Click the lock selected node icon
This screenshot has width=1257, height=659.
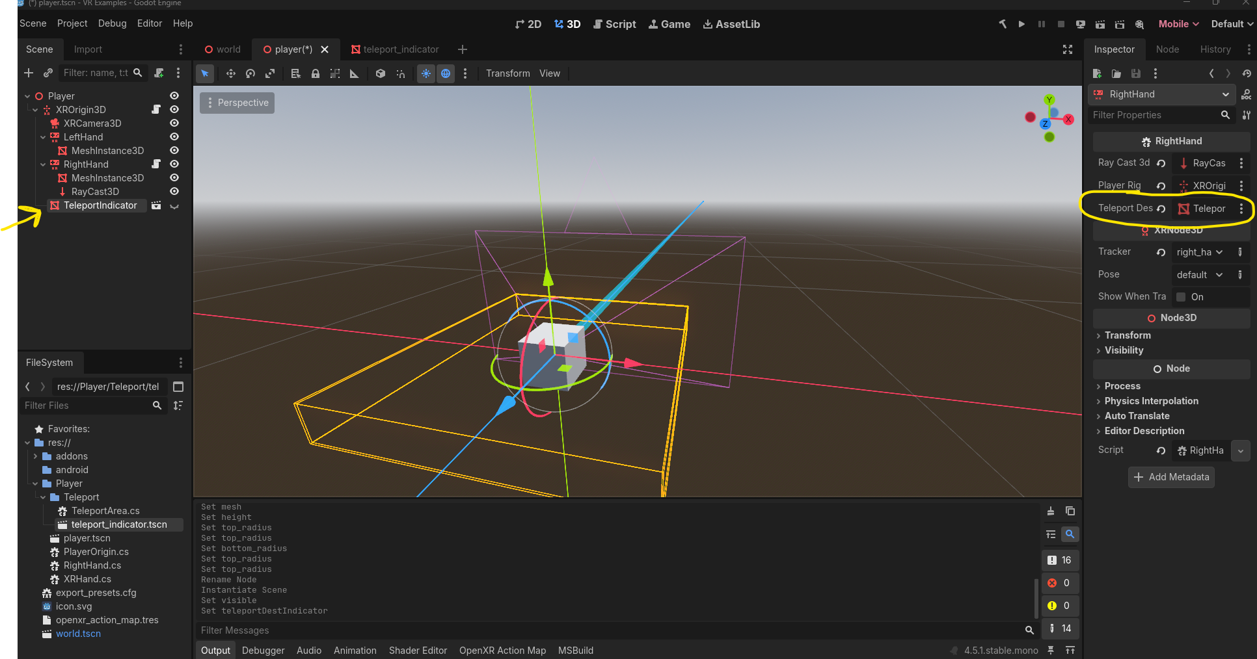316,73
